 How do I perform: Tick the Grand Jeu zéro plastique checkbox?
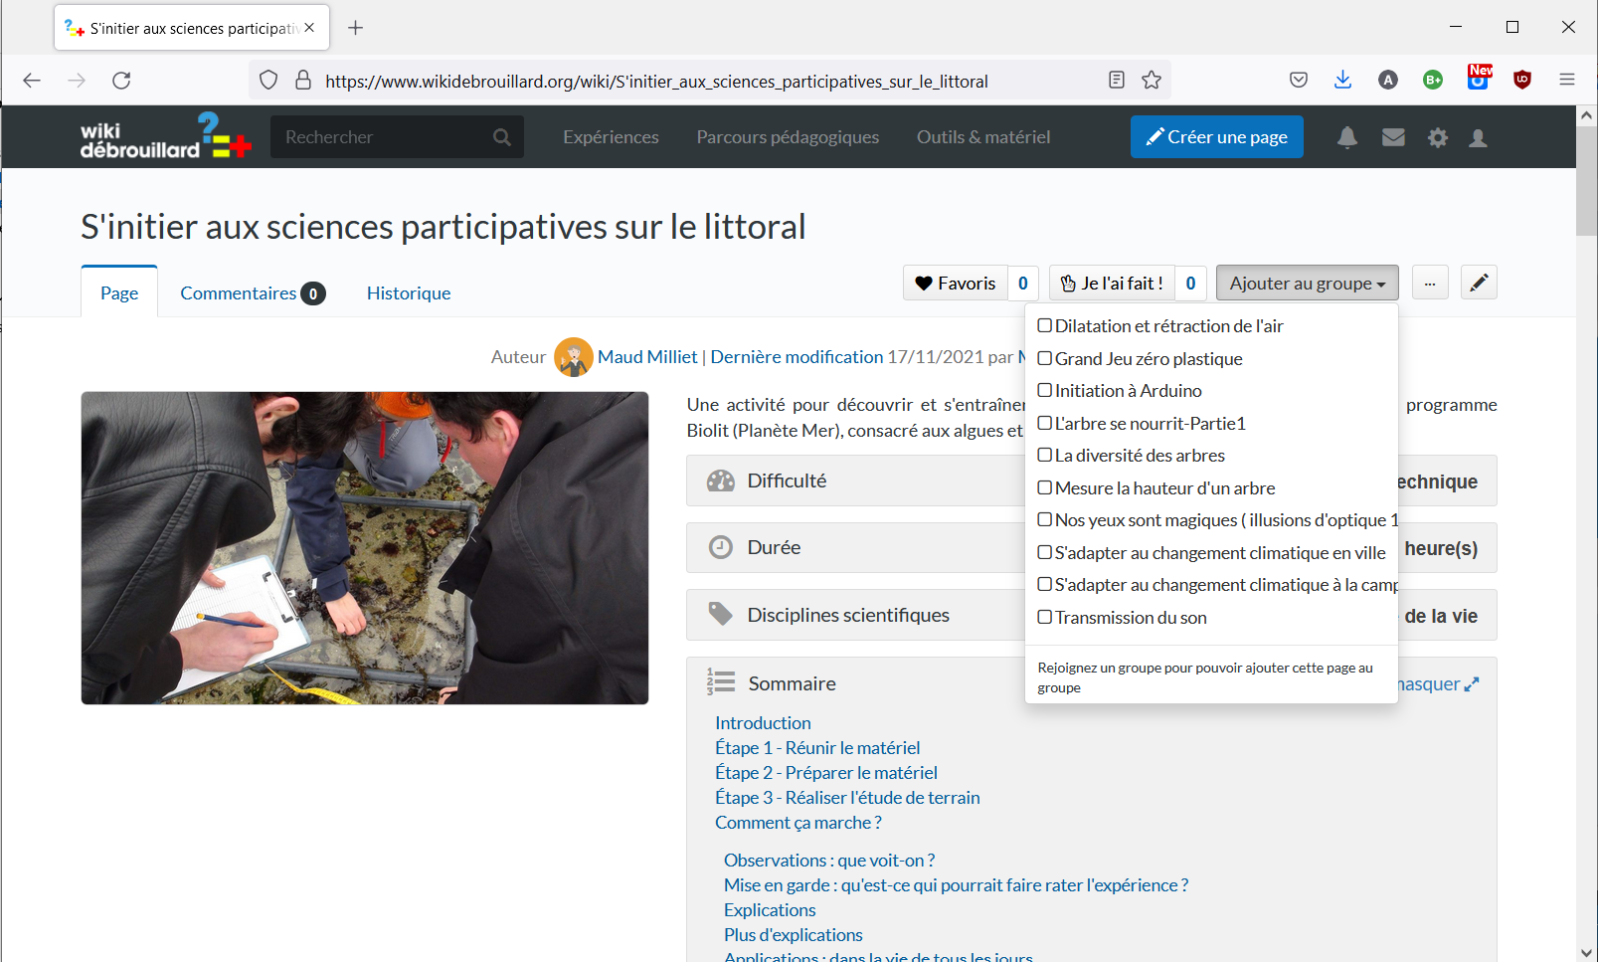point(1045,358)
